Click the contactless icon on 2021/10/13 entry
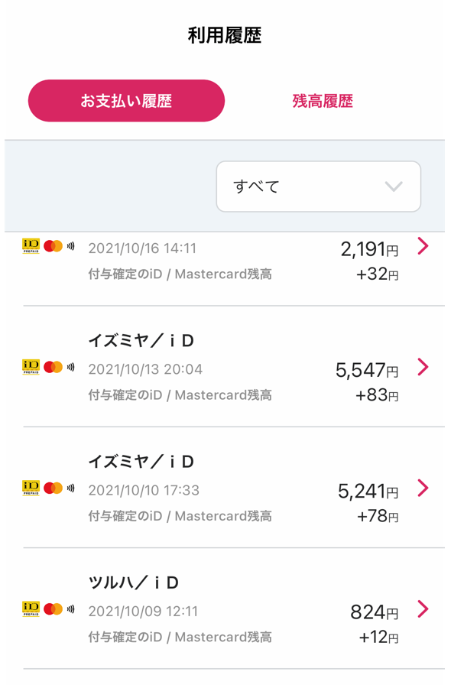The width and height of the screenshot is (451, 688). 70,367
